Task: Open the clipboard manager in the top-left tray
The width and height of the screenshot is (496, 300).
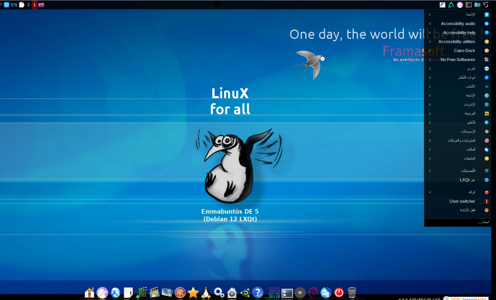Action: 21,5
